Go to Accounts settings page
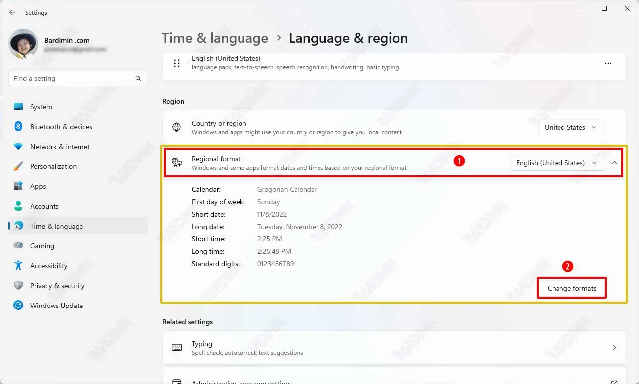This screenshot has height=384, width=639. (44, 206)
